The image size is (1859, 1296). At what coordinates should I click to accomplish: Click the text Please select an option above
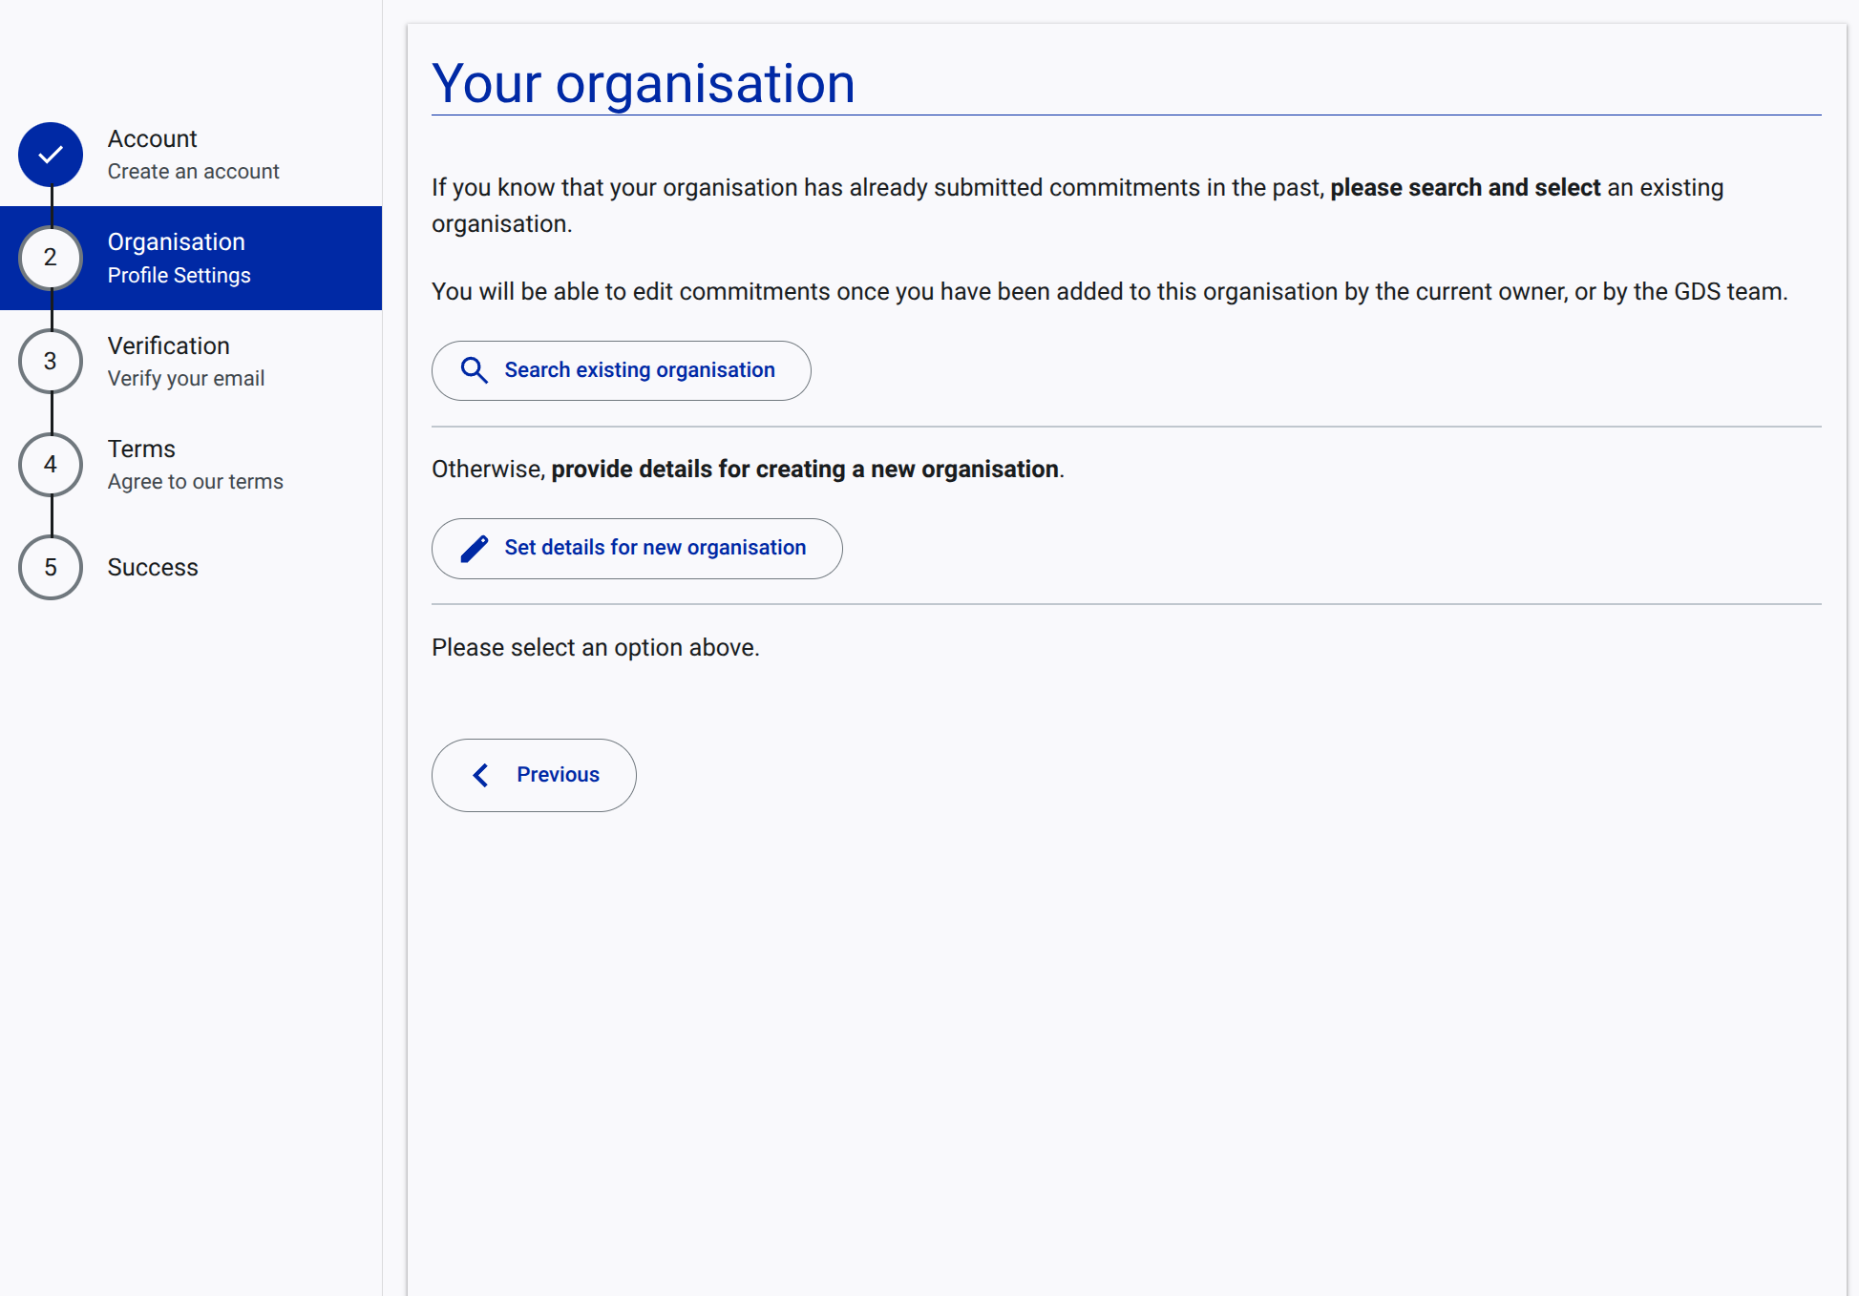coord(595,647)
